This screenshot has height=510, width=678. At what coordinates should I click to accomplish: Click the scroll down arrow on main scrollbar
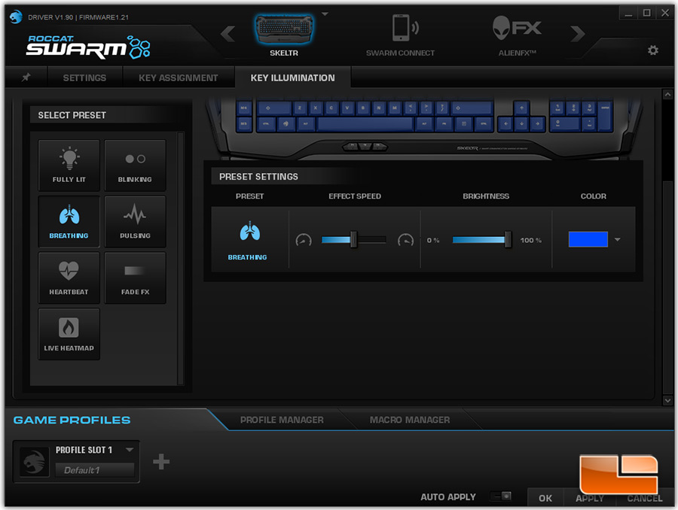(667, 400)
